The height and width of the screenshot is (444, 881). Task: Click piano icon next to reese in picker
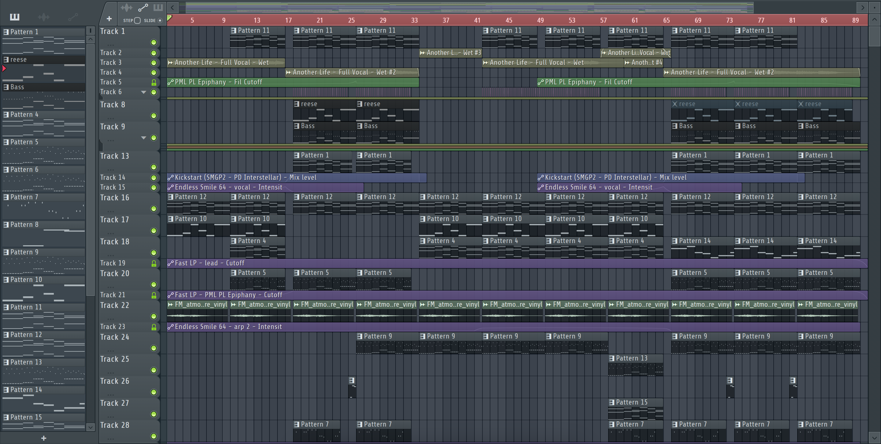tap(6, 59)
